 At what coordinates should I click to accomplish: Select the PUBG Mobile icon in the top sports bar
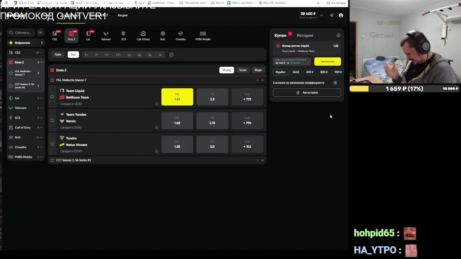click(203, 35)
